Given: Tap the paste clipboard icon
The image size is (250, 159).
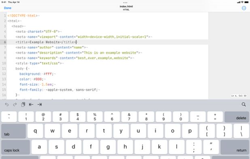Looking at the screenshot, I should (x=23, y=105).
